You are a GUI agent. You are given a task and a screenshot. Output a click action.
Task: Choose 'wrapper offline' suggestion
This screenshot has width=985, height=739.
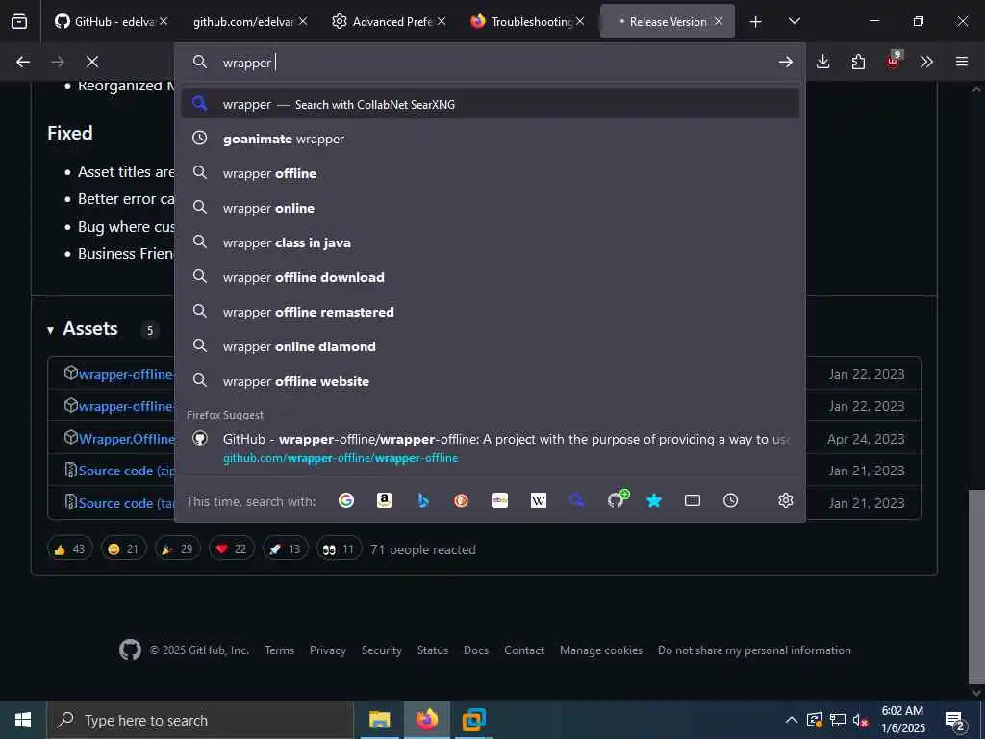coord(490,173)
